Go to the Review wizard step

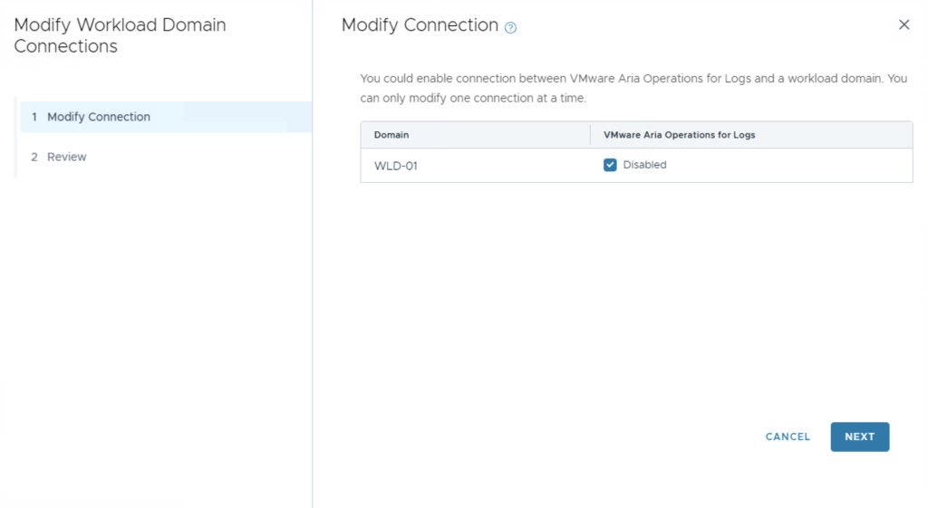(67, 157)
